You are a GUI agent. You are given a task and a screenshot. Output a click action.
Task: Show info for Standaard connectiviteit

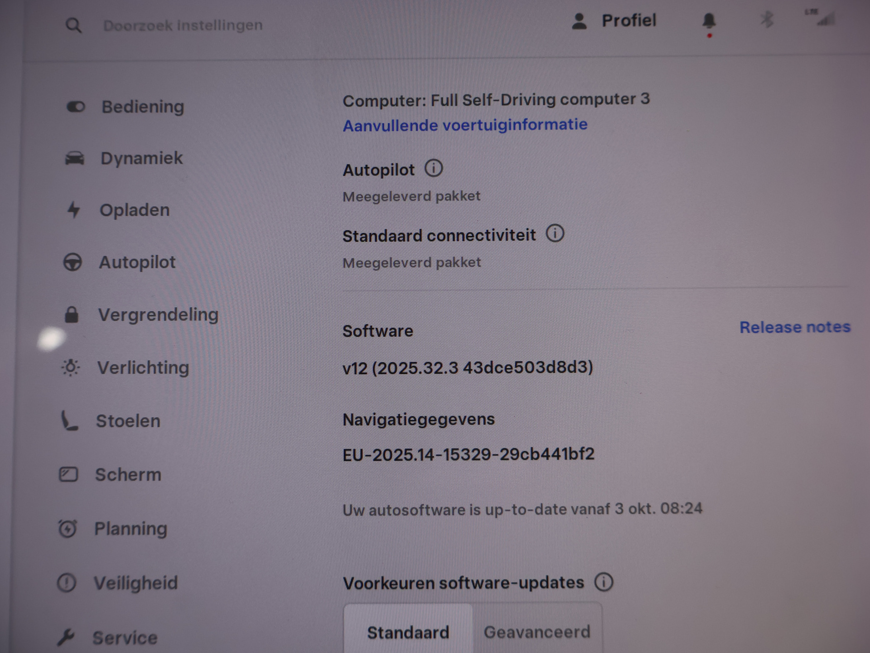point(555,234)
